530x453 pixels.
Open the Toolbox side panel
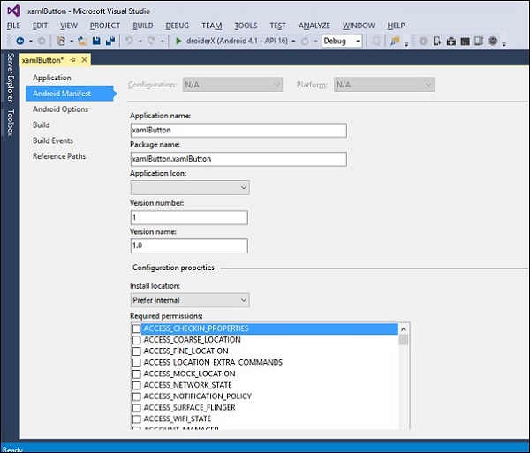coord(11,122)
